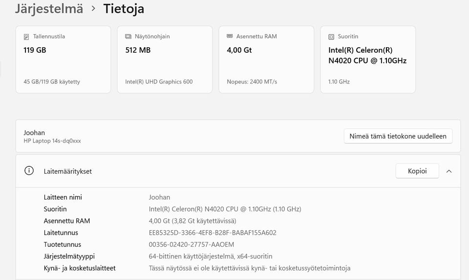469x280 pixels.
Task: Open the Näytönohjain graphics card tile
Action: (165, 60)
